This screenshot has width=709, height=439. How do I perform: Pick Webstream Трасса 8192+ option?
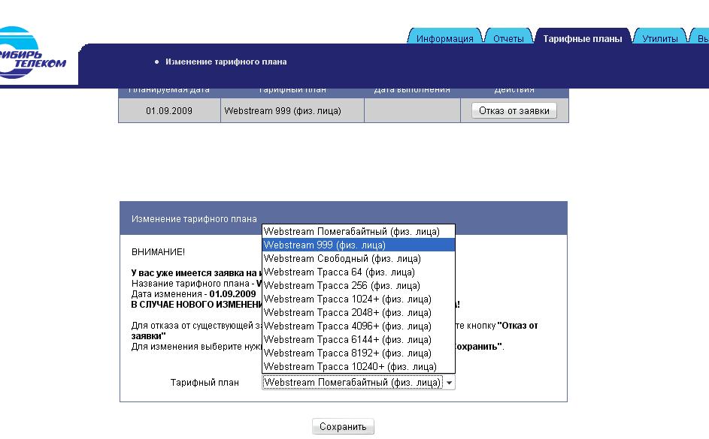click(x=347, y=353)
